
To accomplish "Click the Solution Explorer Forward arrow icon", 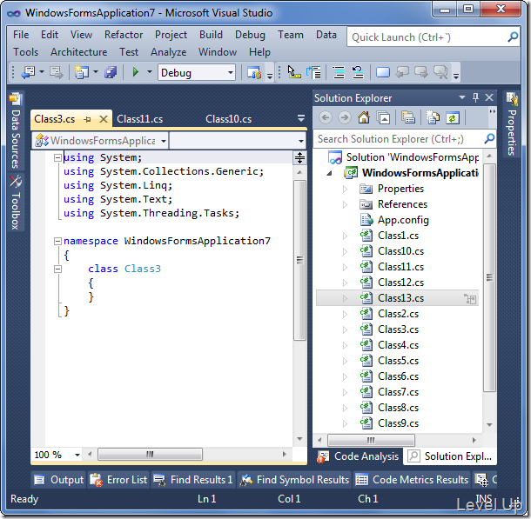I will 345,117.
